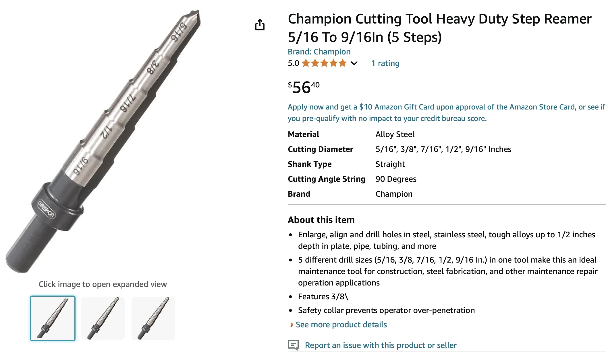This screenshot has height=352, width=606.
Task: Click the report issue speech bubble icon
Action: (x=293, y=345)
